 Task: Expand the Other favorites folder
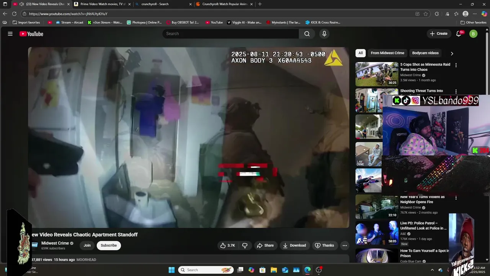(473, 23)
